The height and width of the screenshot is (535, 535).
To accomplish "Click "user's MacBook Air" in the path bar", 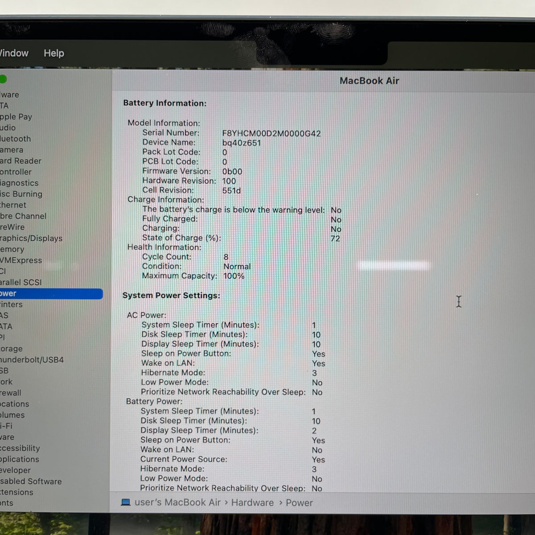I will click(x=177, y=502).
